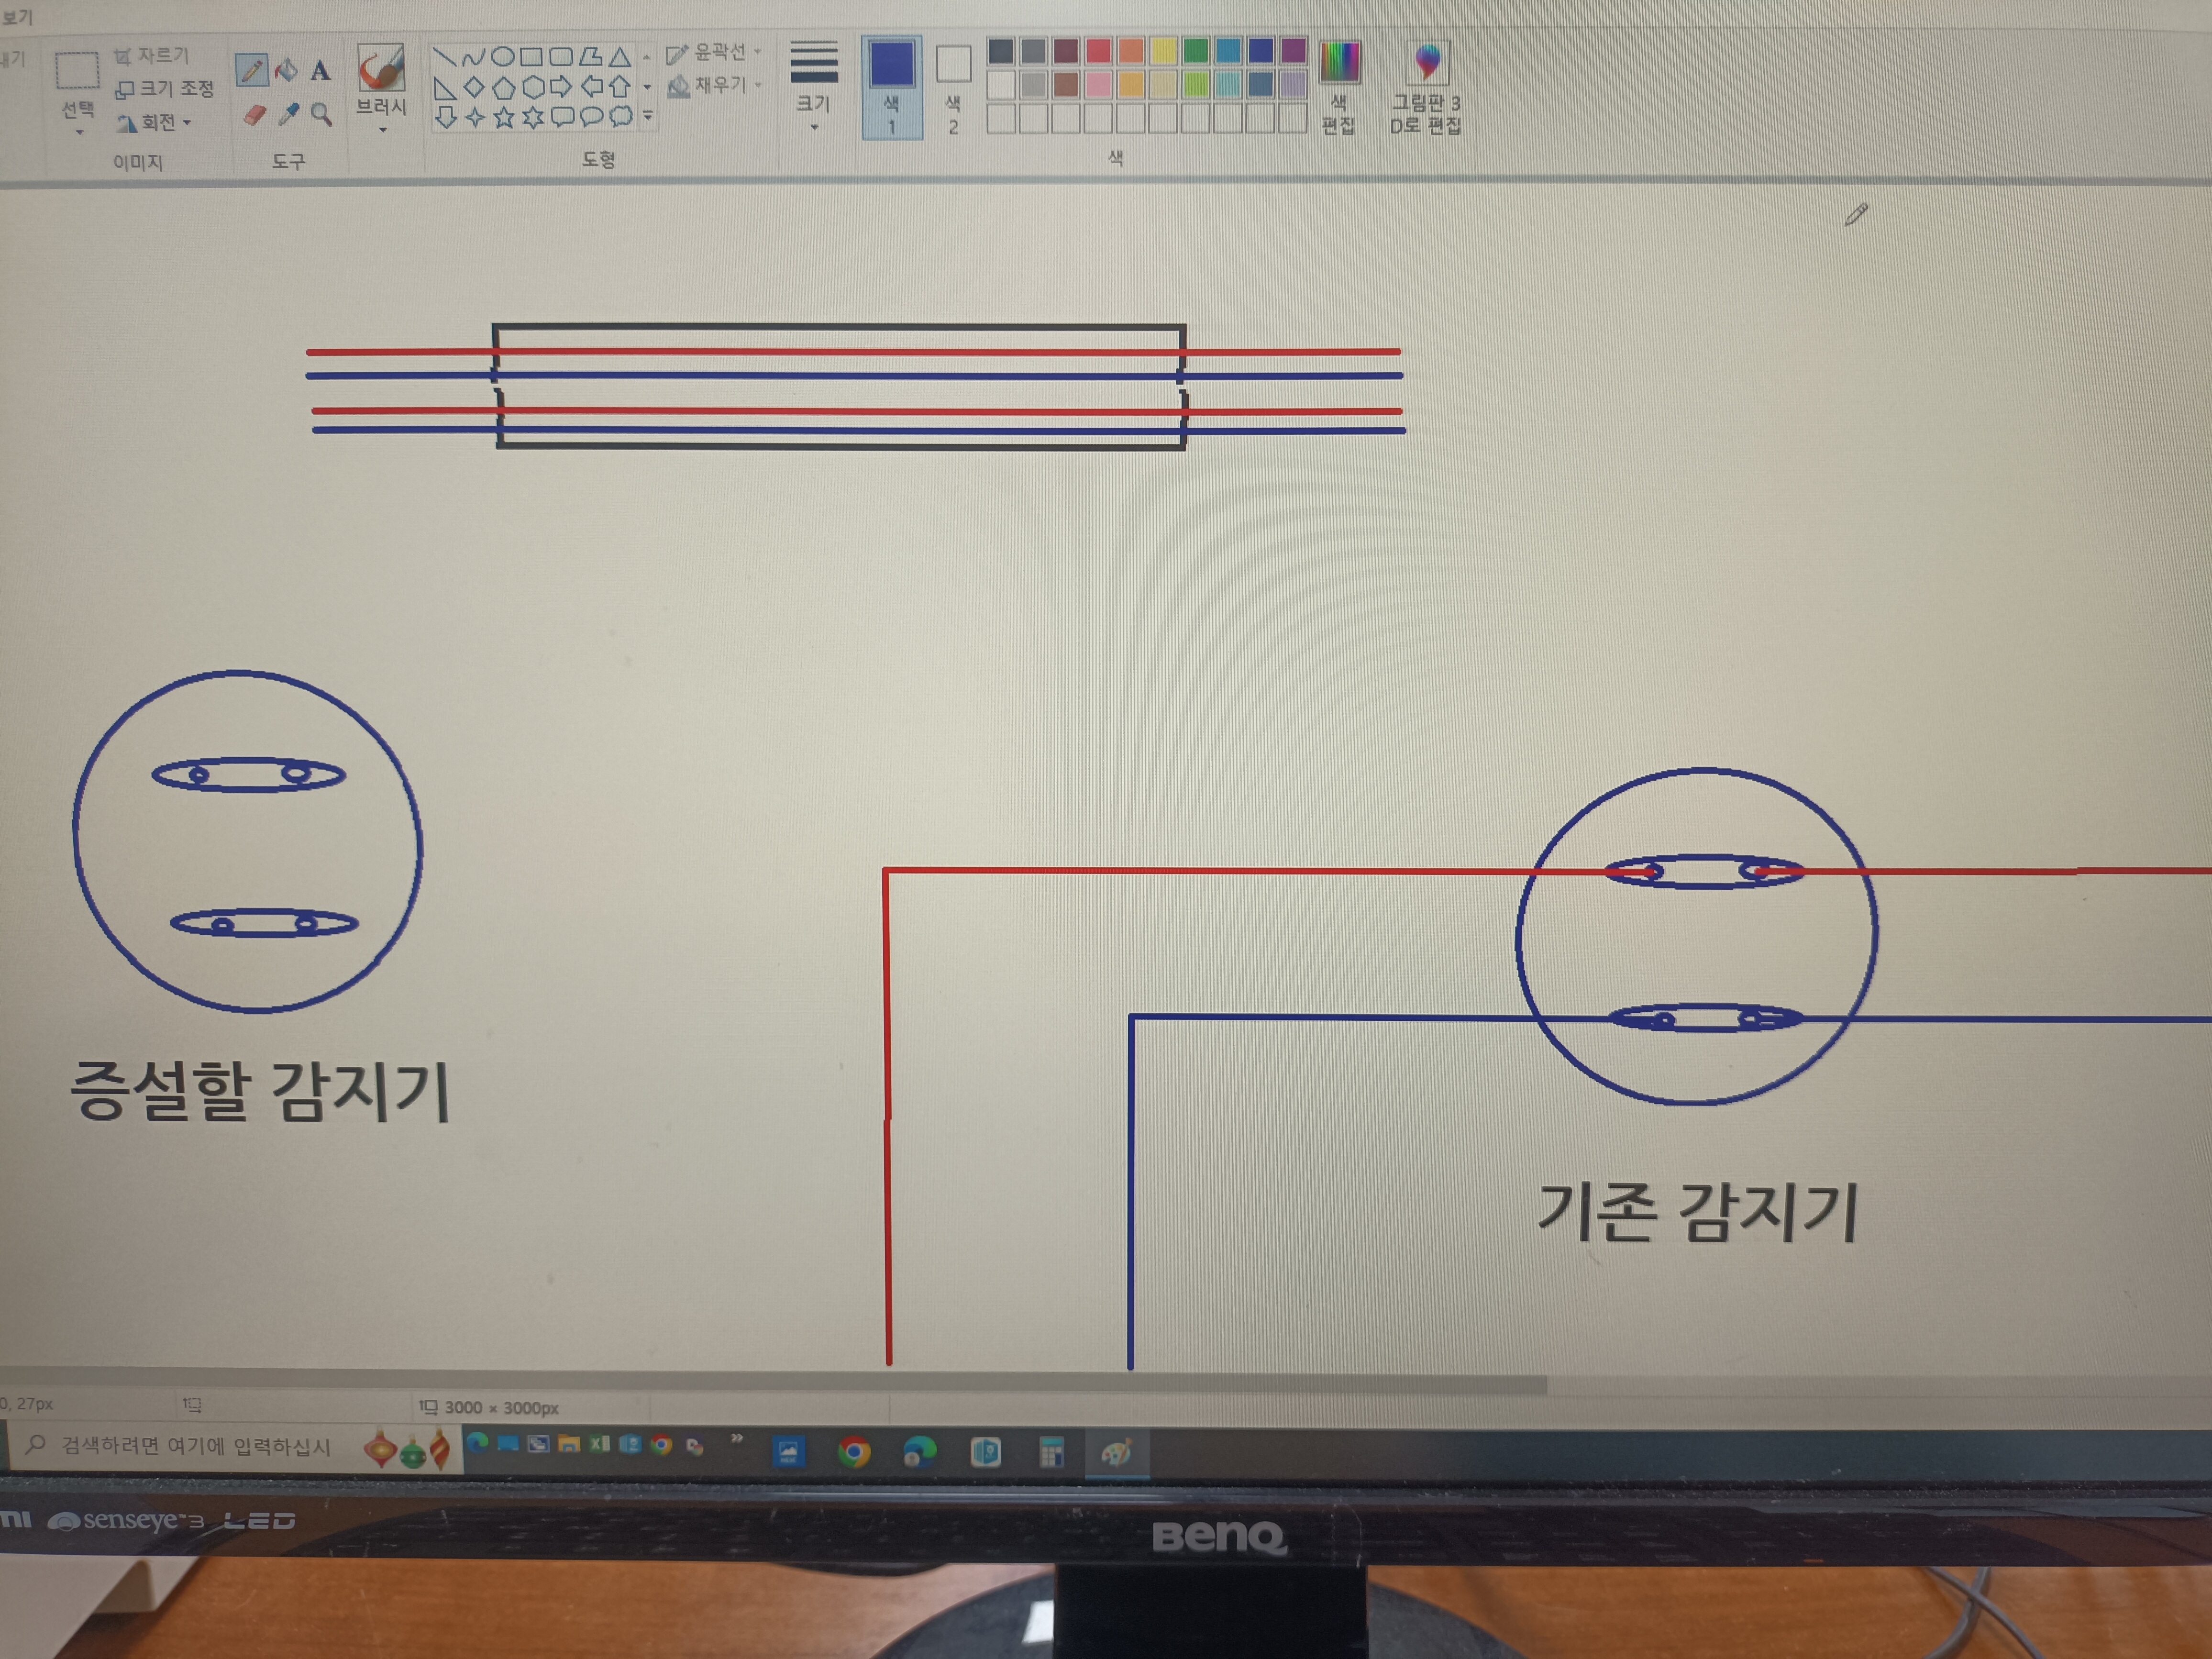This screenshot has height=1659, width=2212.
Task: Select the Eraser tool
Action: coord(254,115)
